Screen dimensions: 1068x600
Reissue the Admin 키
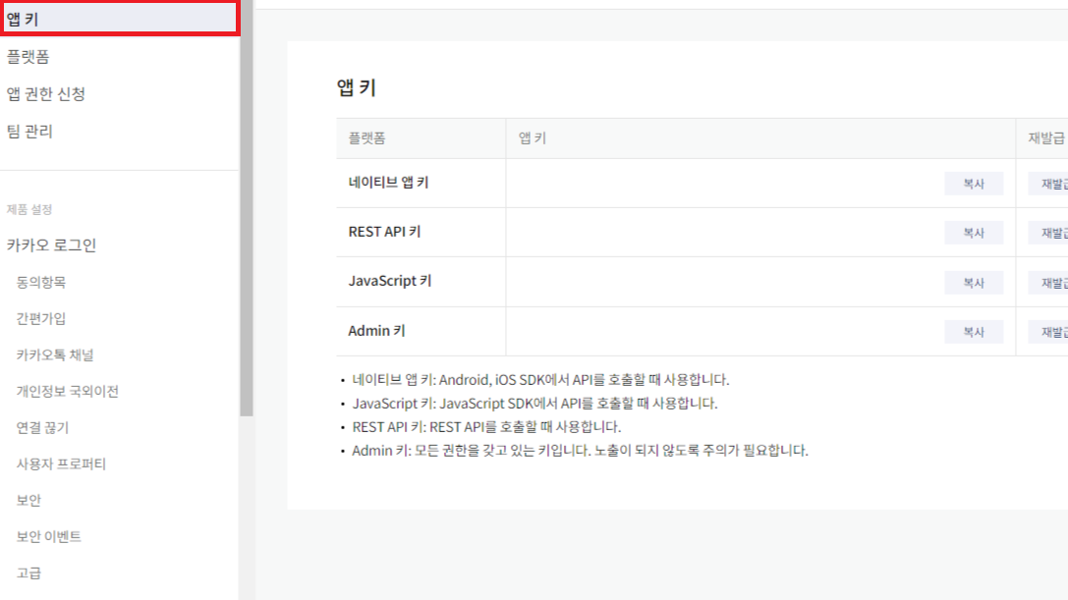[x=1049, y=332]
